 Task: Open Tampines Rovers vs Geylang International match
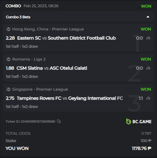(70, 98)
